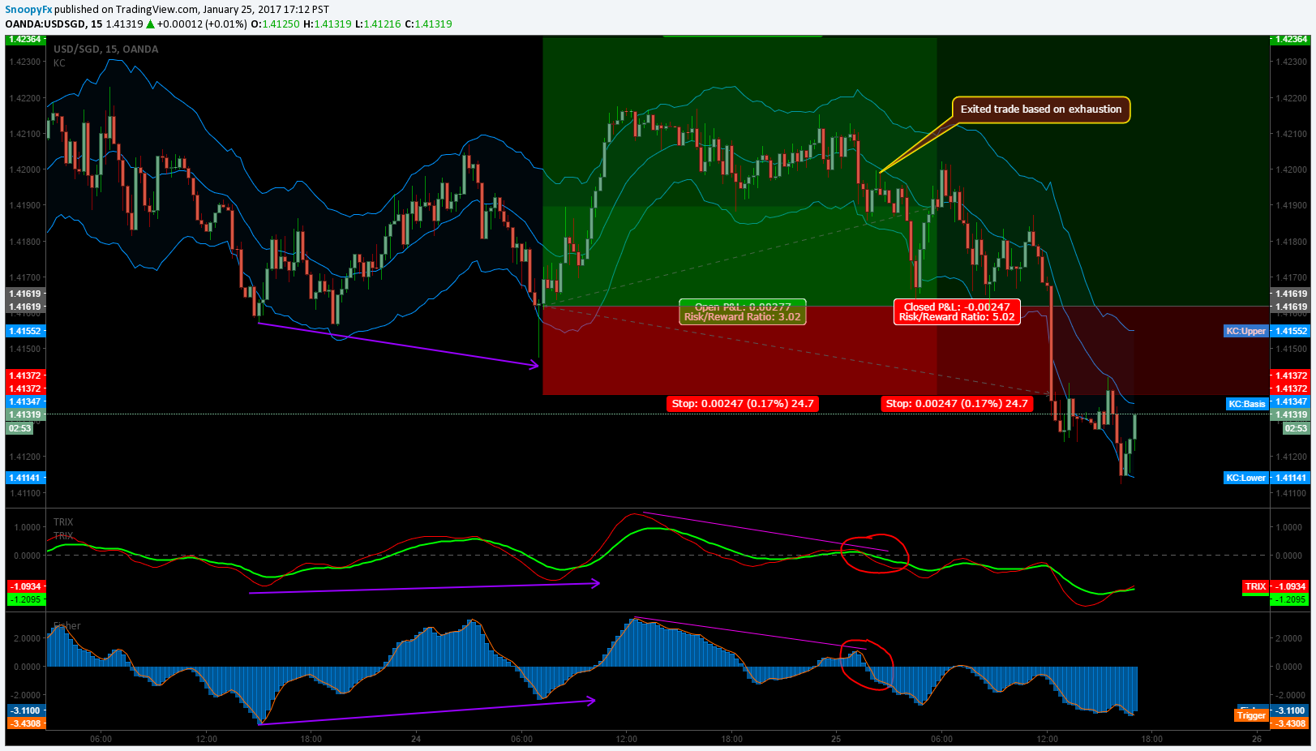The image size is (1316, 751).
Task: Click the 26 date marker on the time axis
Action: pyautogui.click(x=1257, y=739)
